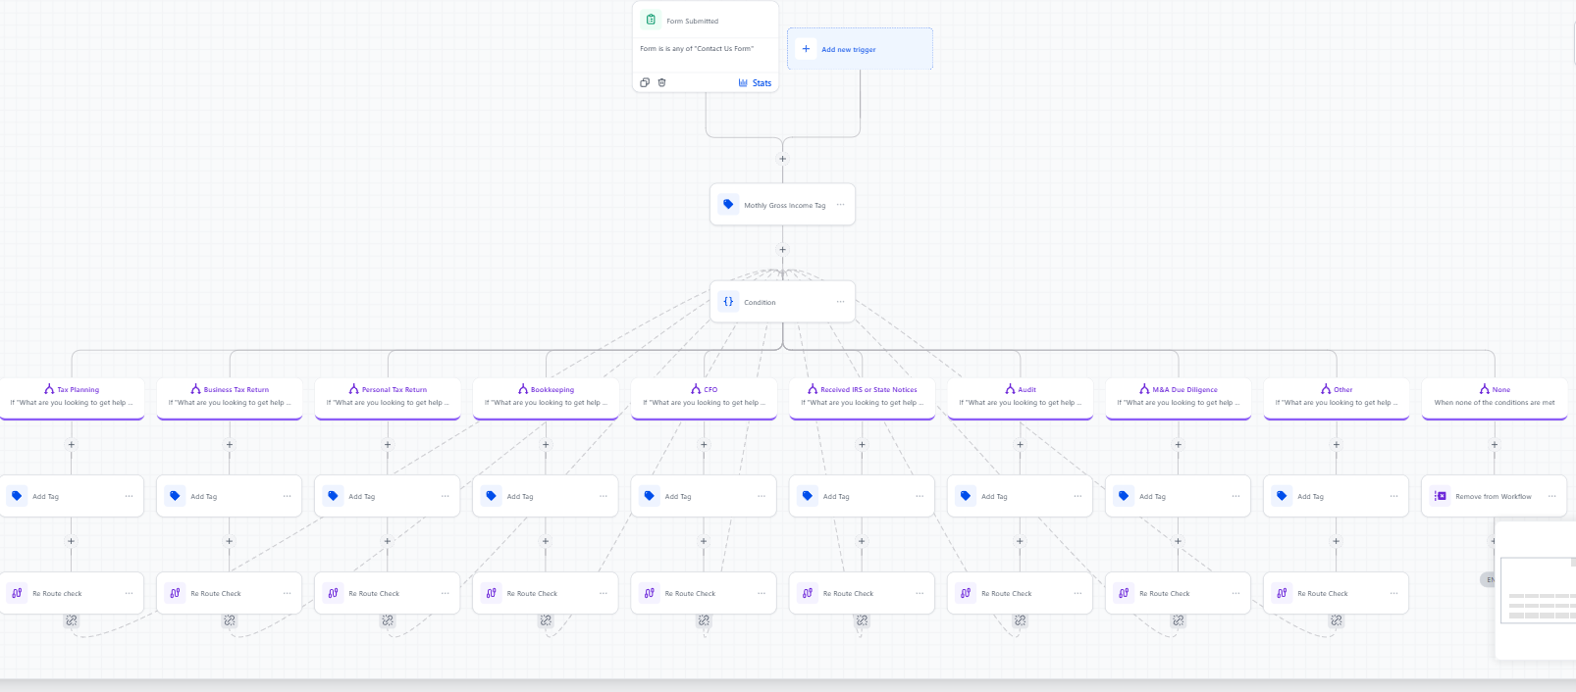Select the M&A Due Diligence branch
Image resolution: width=1576 pixels, height=692 pixels.
pyautogui.click(x=1178, y=398)
